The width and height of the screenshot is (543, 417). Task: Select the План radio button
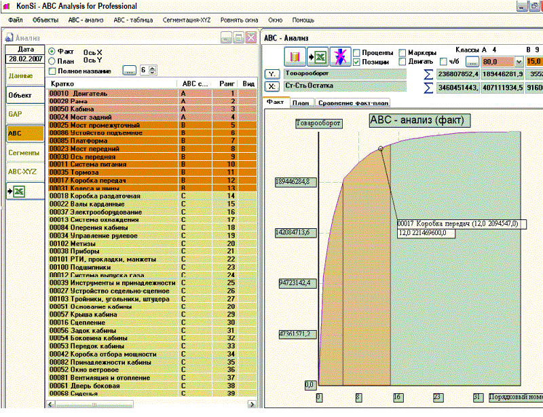pyautogui.click(x=52, y=61)
